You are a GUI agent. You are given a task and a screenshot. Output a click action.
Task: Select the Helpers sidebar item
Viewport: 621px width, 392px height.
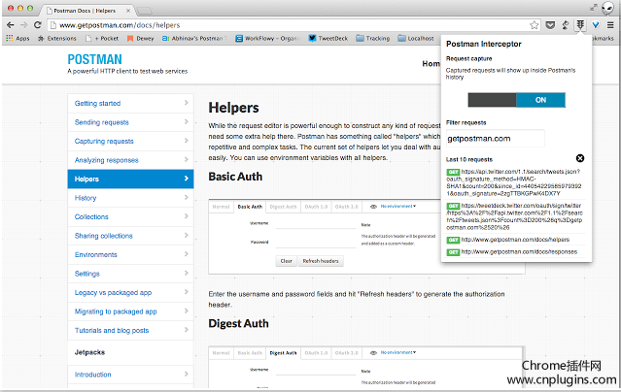[130, 179]
